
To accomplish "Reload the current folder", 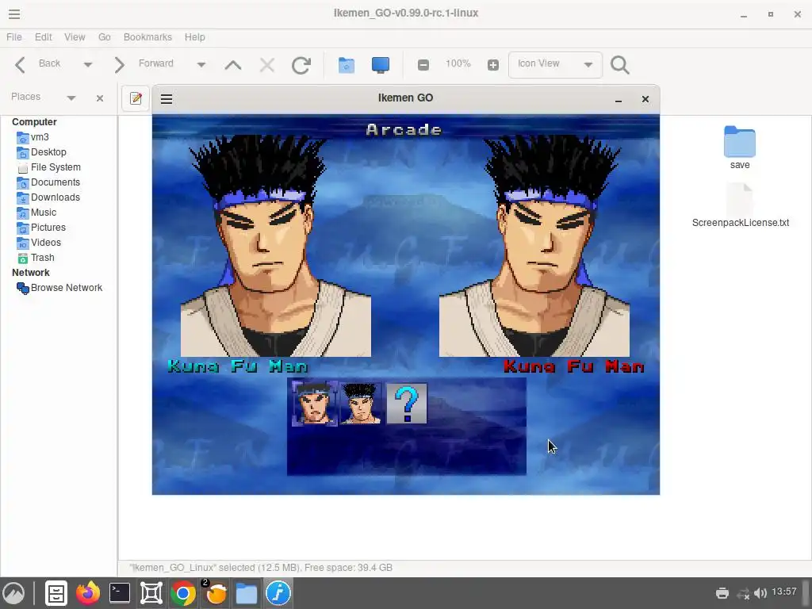I will 301,65.
